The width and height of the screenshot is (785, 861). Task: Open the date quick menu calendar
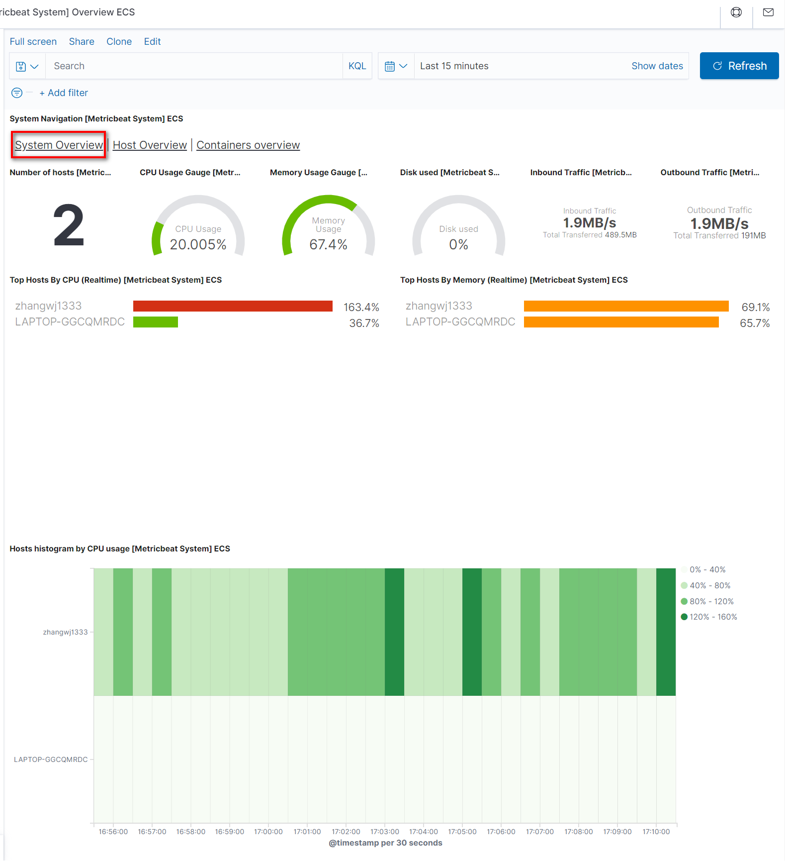[396, 66]
